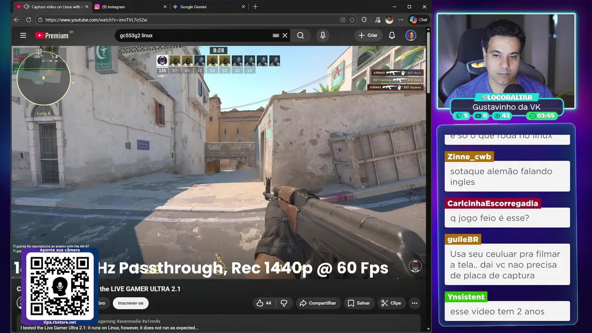Image resolution: width=592 pixels, height=333 pixels.
Task: Close the Google Gemini tab
Action: click(244, 6)
